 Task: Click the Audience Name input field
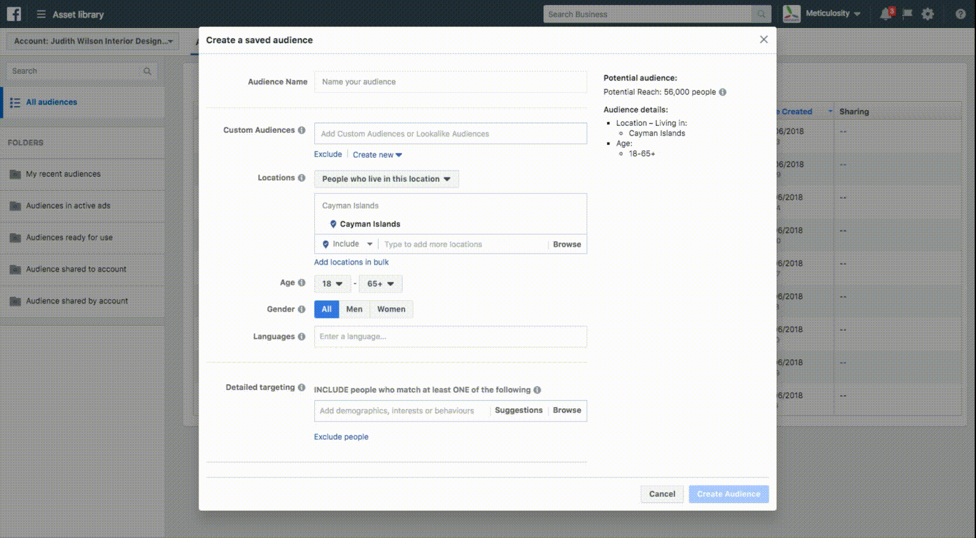pos(450,82)
